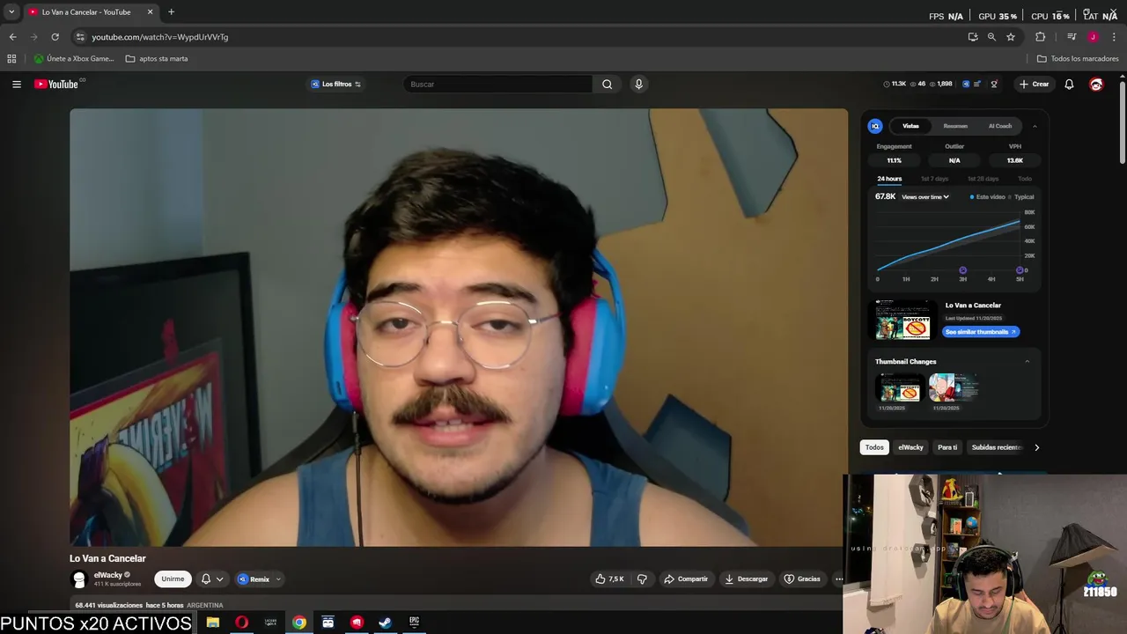Click the Gracias button
Image resolution: width=1127 pixels, height=634 pixels.
802,579
